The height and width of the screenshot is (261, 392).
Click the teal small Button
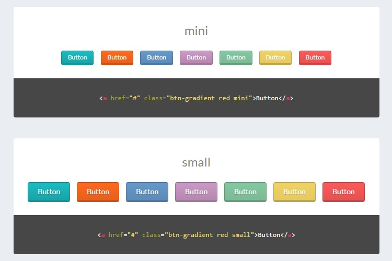click(x=49, y=192)
